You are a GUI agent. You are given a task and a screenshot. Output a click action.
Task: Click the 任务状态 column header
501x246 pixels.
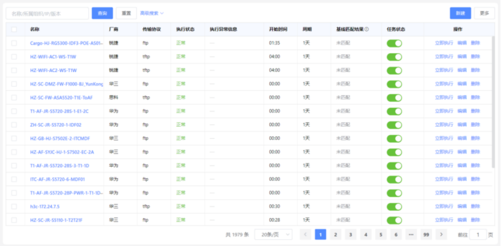pos(396,29)
